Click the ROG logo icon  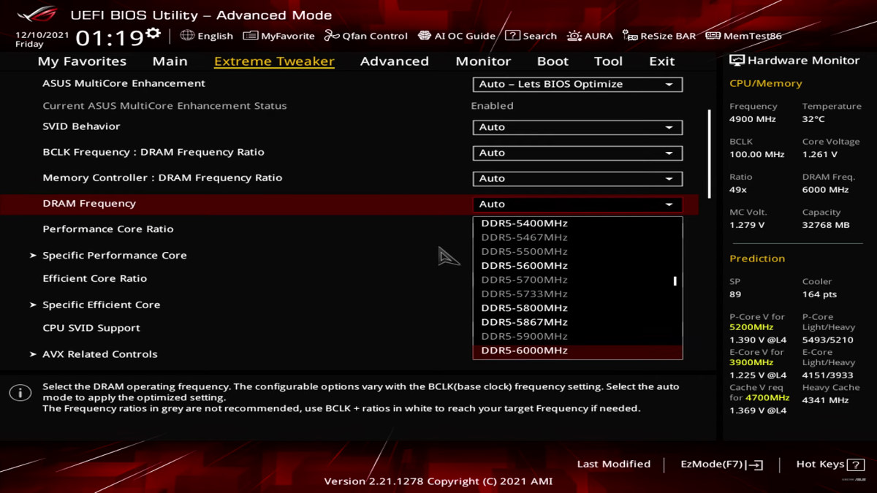pyautogui.click(x=37, y=14)
